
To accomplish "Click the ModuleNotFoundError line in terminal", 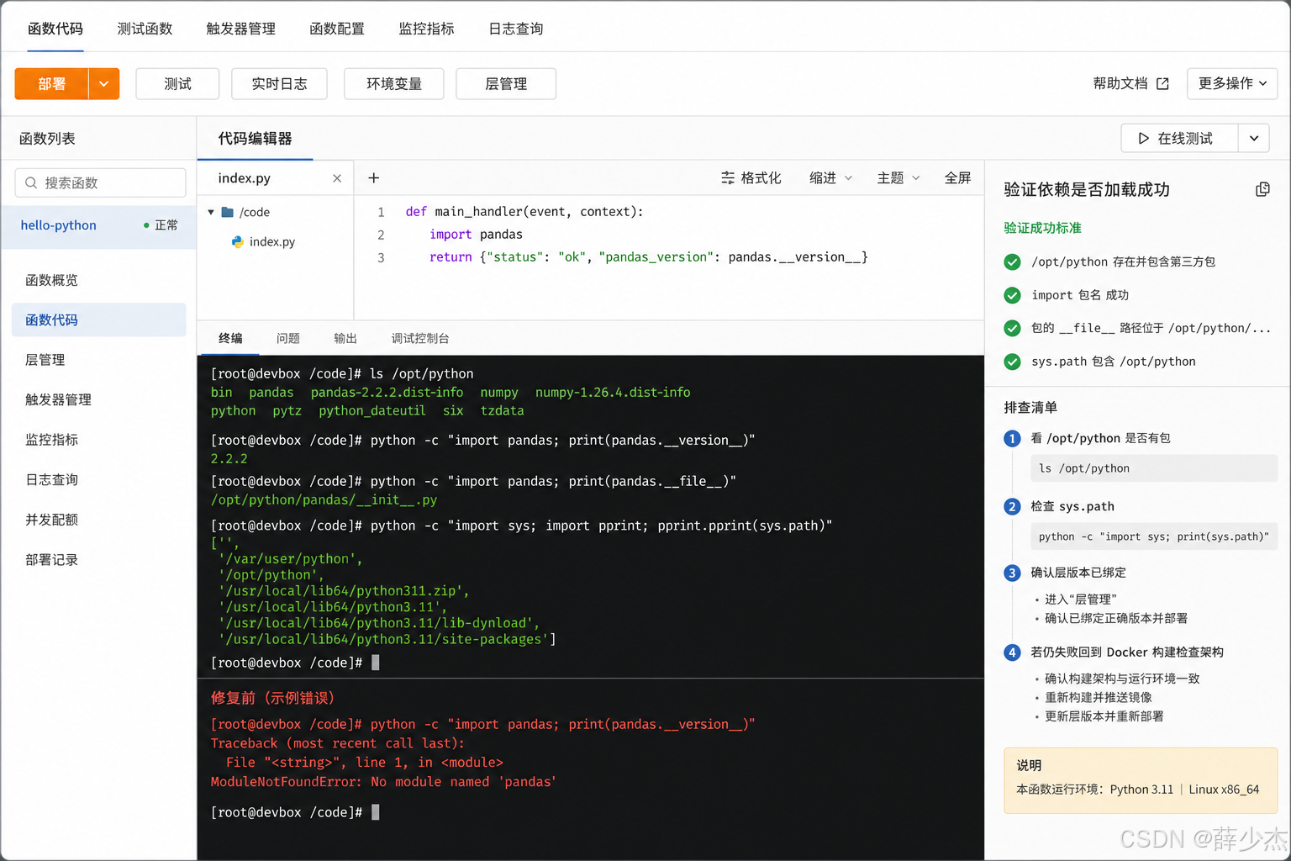I will click(x=383, y=782).
